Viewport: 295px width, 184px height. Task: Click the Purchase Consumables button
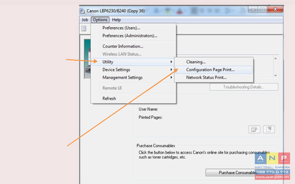239,173
